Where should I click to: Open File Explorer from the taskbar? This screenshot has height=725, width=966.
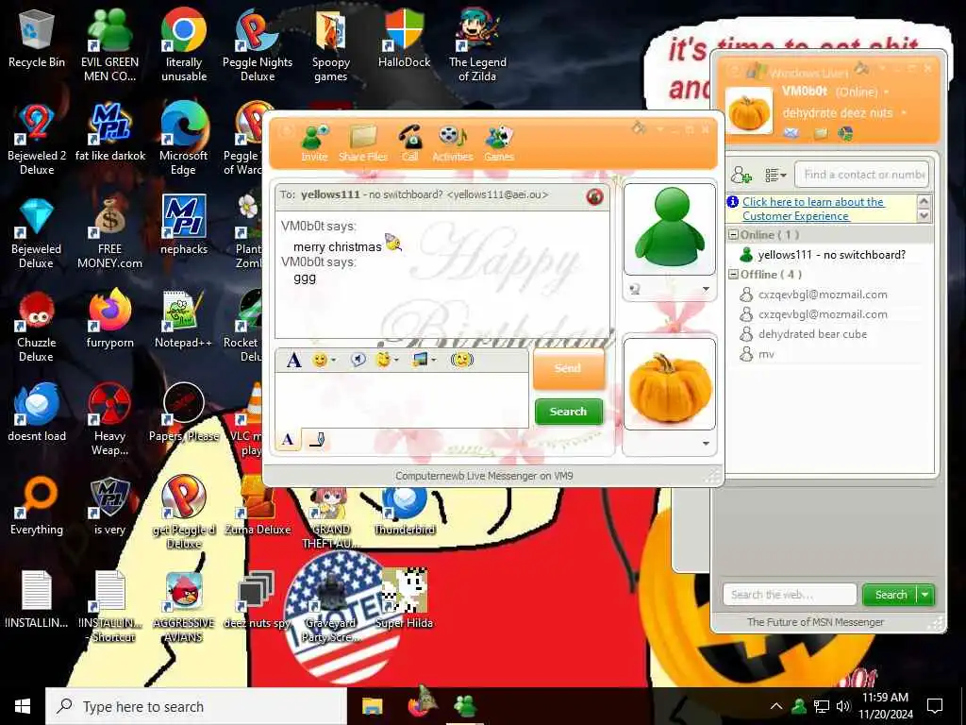(x=372, y=706)
